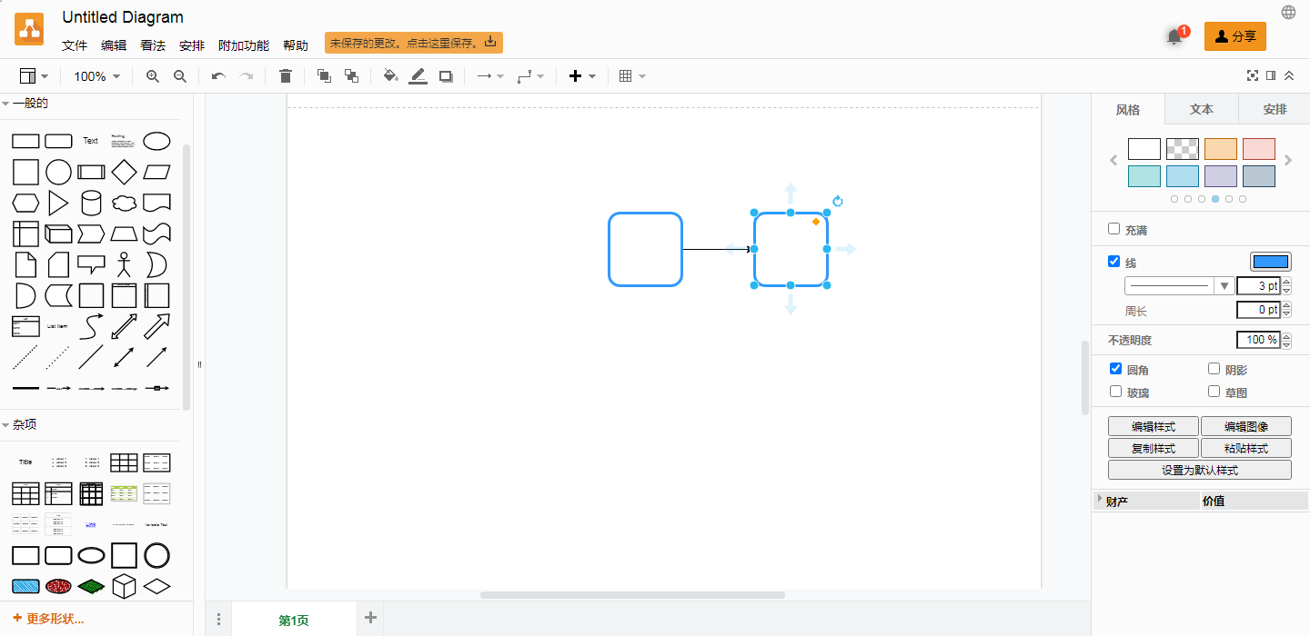1310x636 pixels.
Task: Toggle the shadow toolbar icon
Action: pyautogui.click(x=446, y=76)
